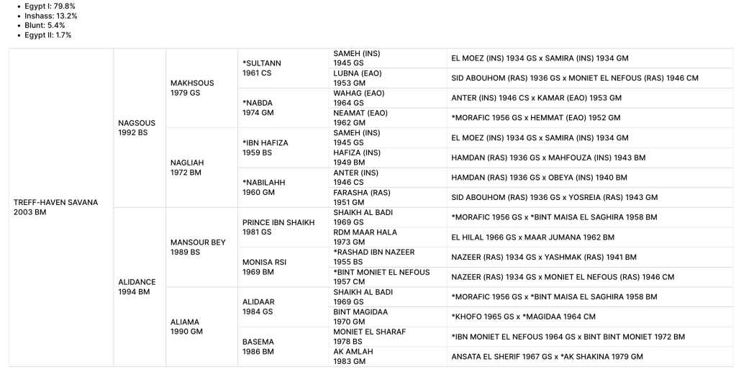Click the Inshass 13.2% list item

coord(50,16)
